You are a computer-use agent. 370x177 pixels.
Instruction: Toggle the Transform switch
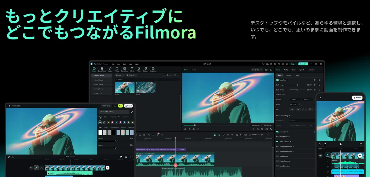point(277,80)
